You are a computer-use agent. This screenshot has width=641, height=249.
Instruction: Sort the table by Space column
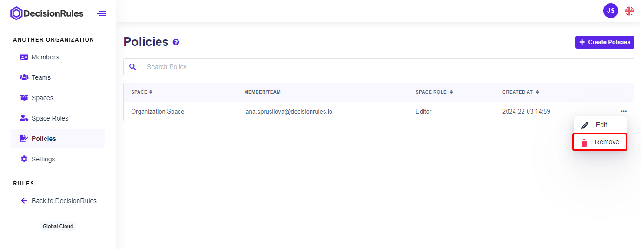[142, 92]
